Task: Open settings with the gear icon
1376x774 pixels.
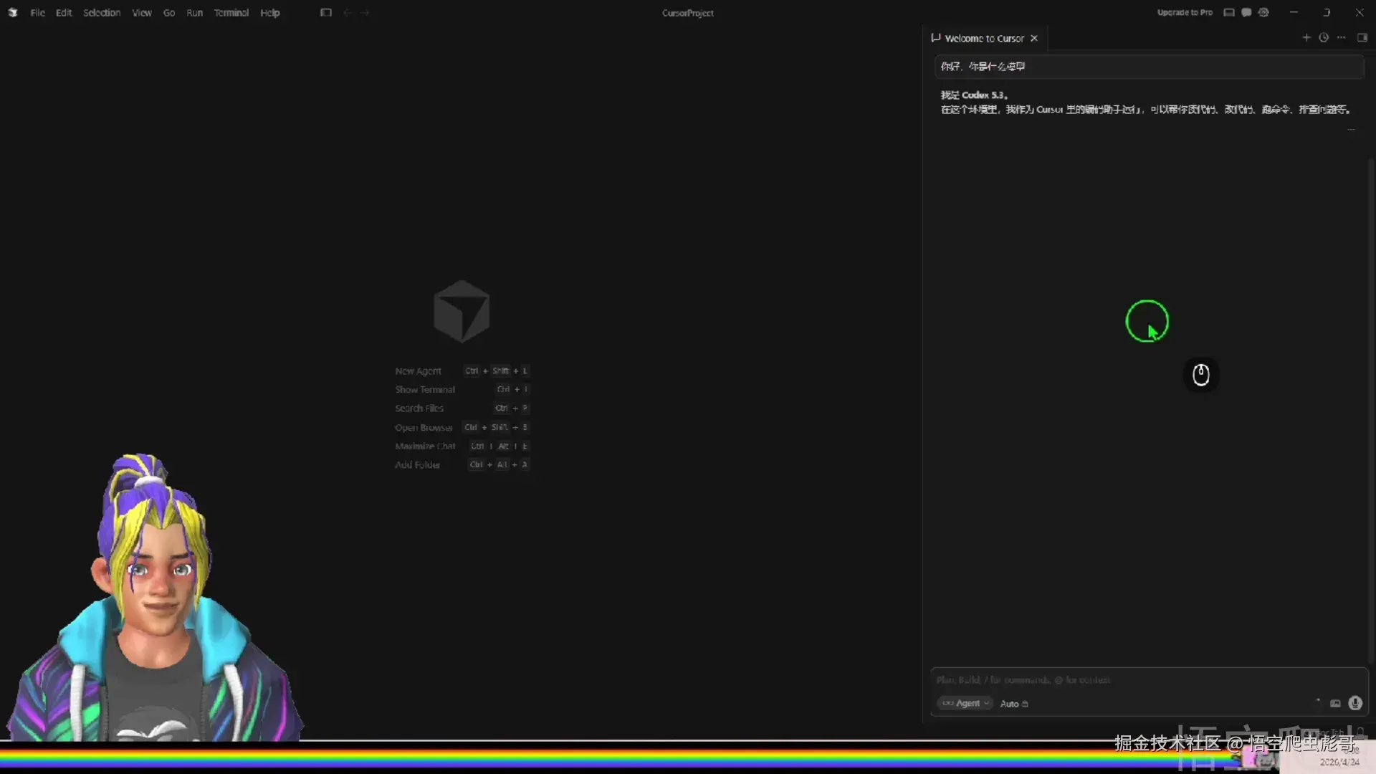Action: click(x=1264, y=12)
